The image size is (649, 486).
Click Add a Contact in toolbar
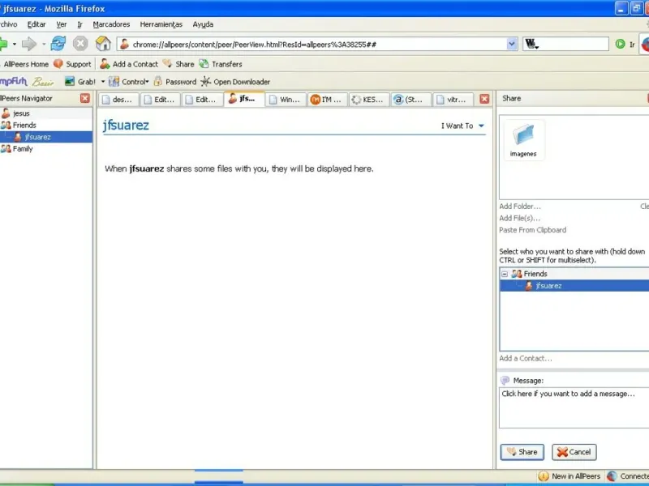pyautogui.click(x=129, y=64)
